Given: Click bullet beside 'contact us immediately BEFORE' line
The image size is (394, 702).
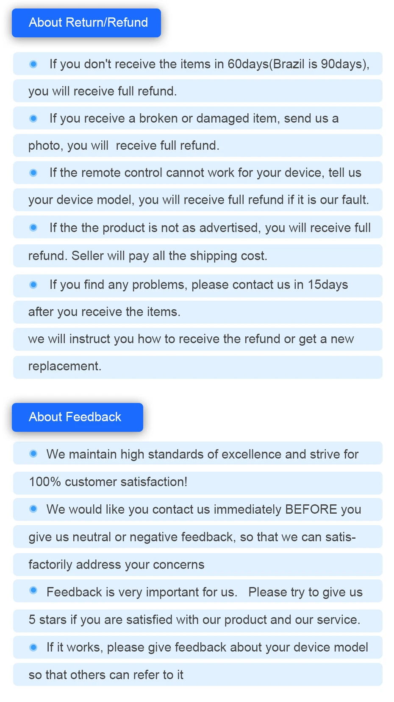Looking at the screenshot, I should [x=33, y=509].
